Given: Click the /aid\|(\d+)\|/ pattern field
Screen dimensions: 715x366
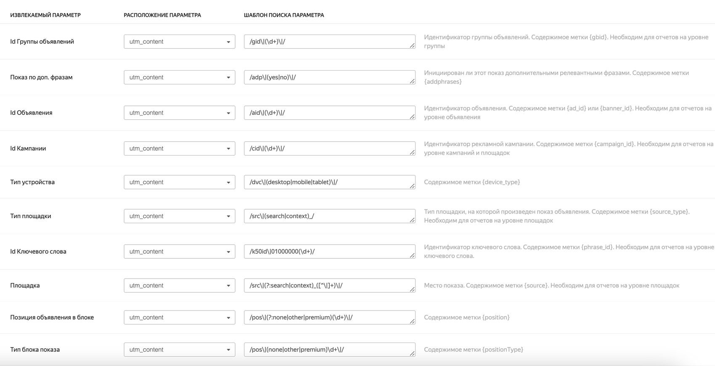Looking at the screenshot, I should (x=330, y=113).
